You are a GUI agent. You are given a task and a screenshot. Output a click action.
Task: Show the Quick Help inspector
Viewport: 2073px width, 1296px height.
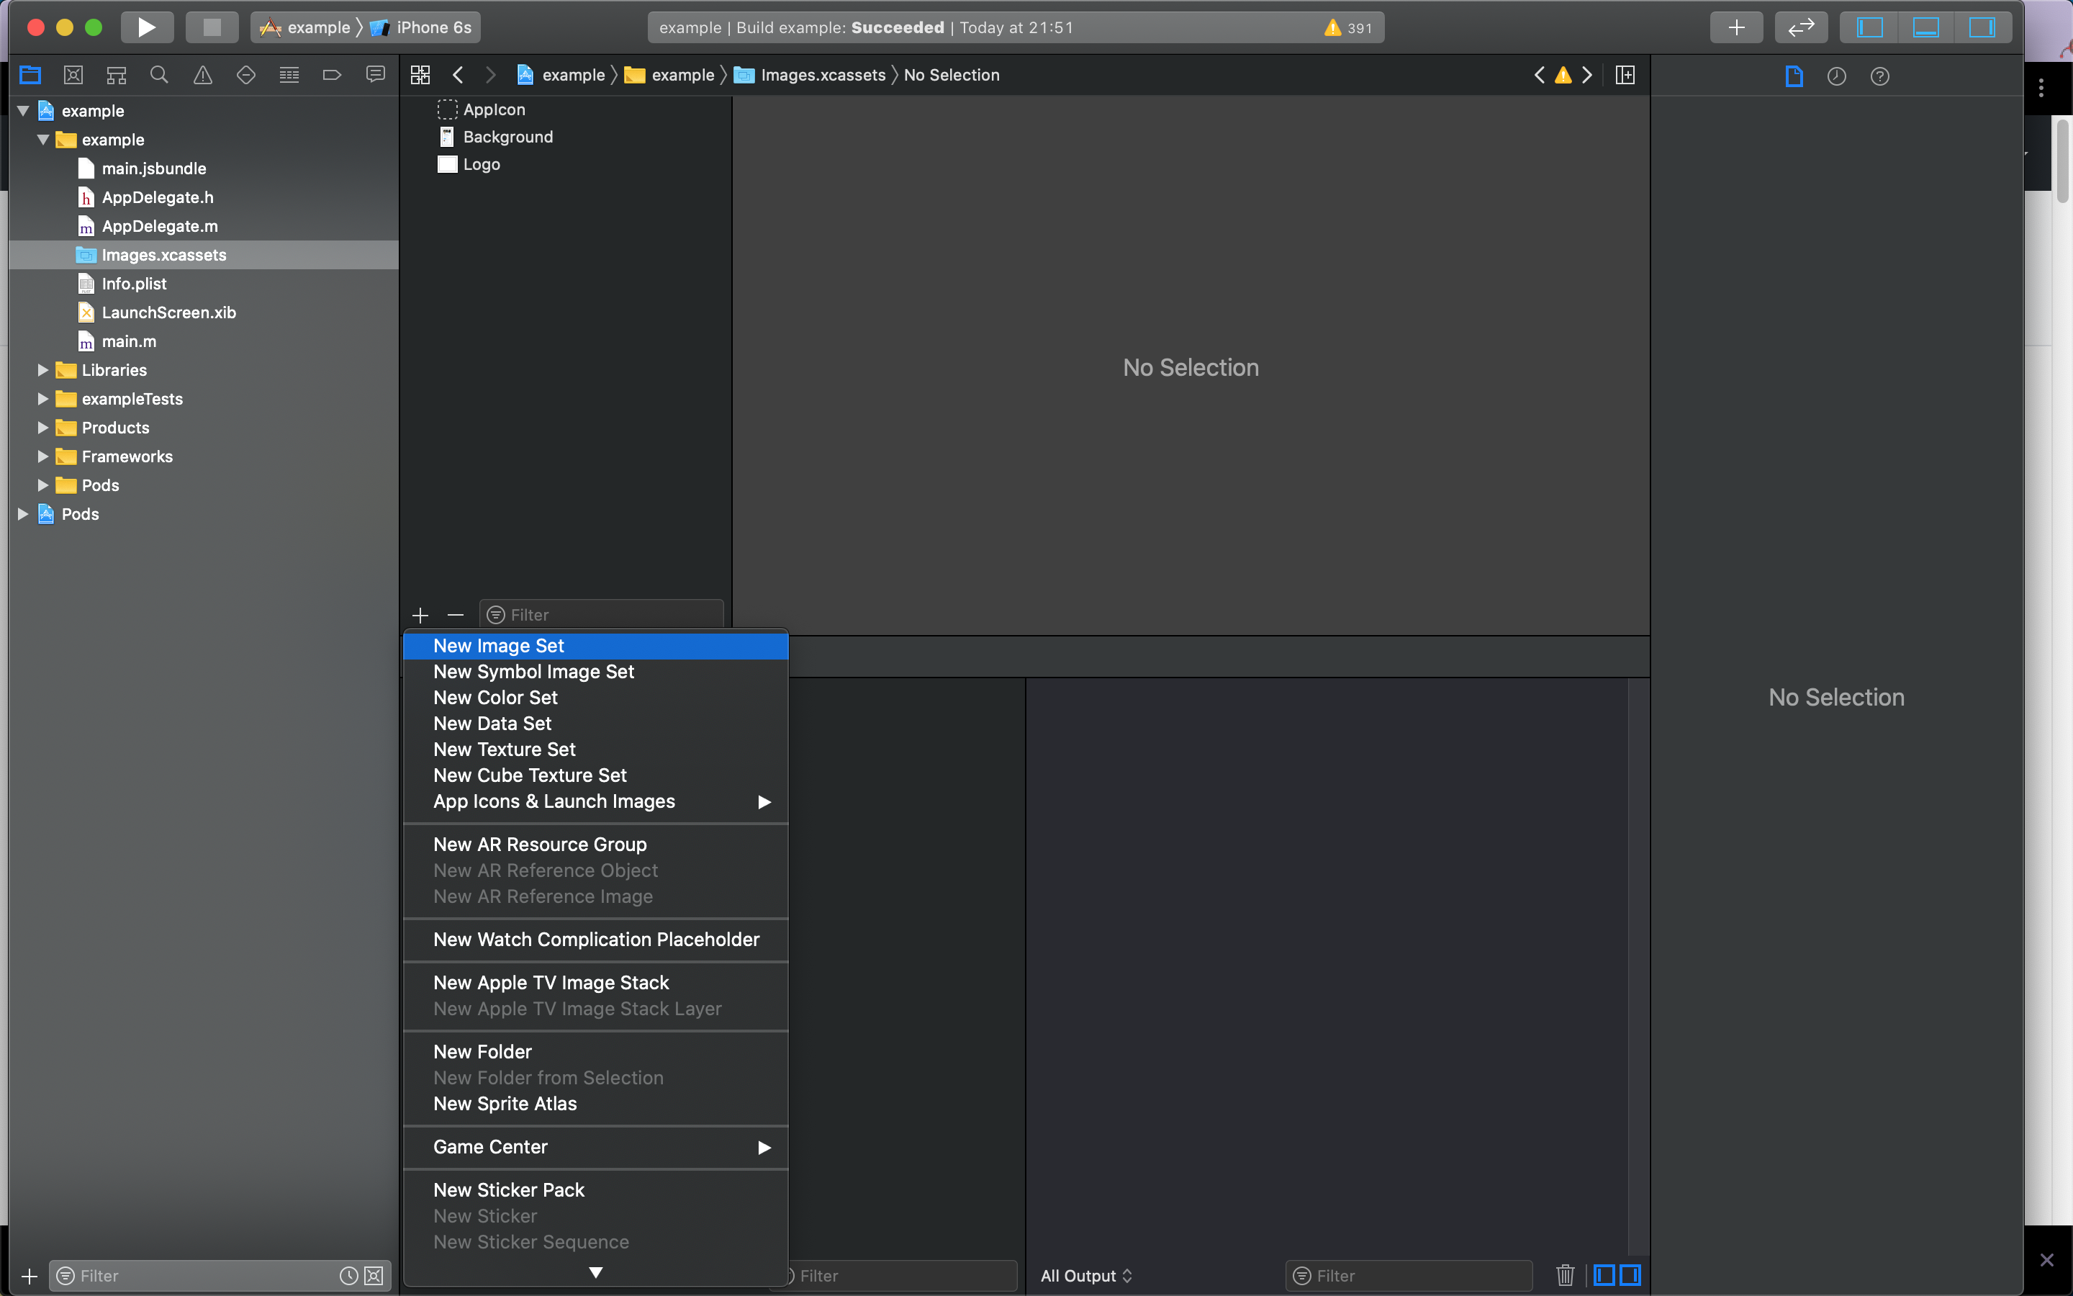pyautogui.click(x=1879, y=76)
